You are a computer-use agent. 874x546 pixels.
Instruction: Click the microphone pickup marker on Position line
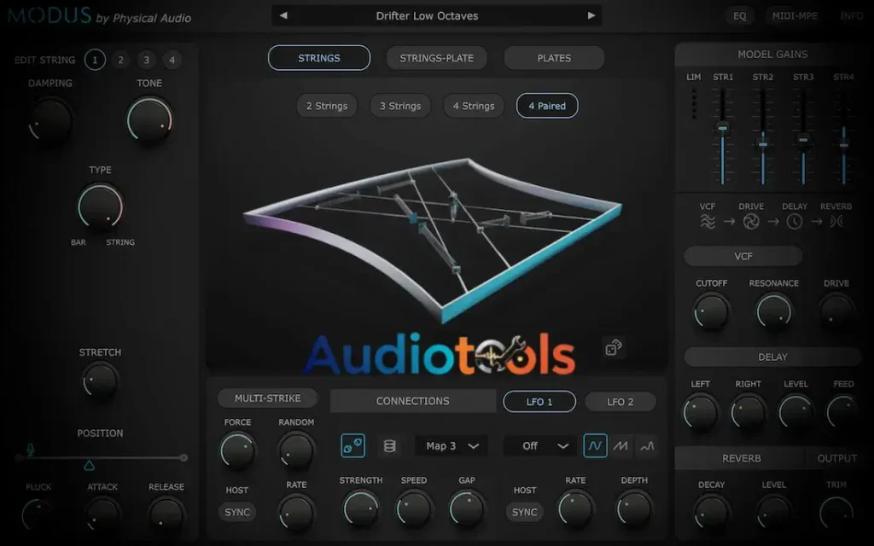[31, 450]
